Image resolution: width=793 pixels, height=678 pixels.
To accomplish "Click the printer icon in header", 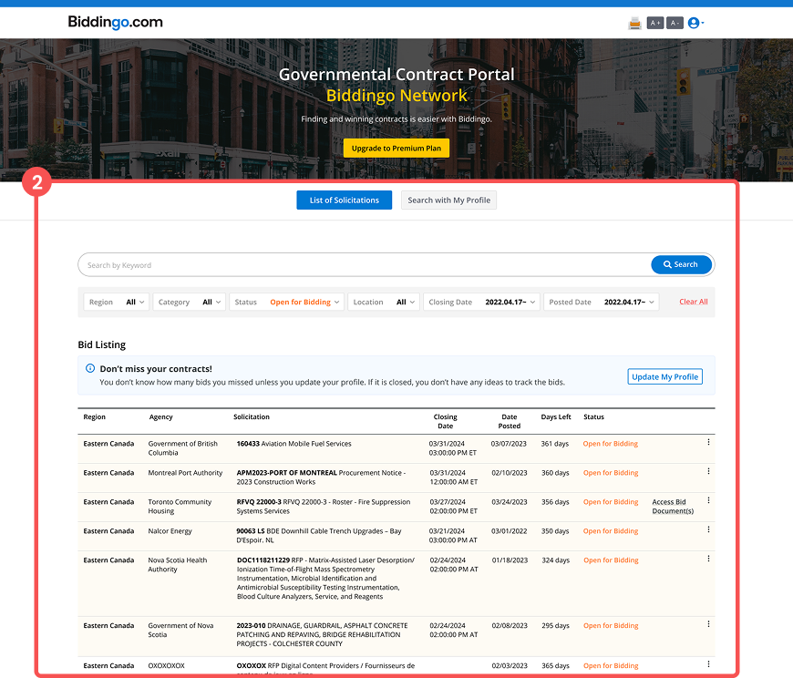I will coord(634,24).
